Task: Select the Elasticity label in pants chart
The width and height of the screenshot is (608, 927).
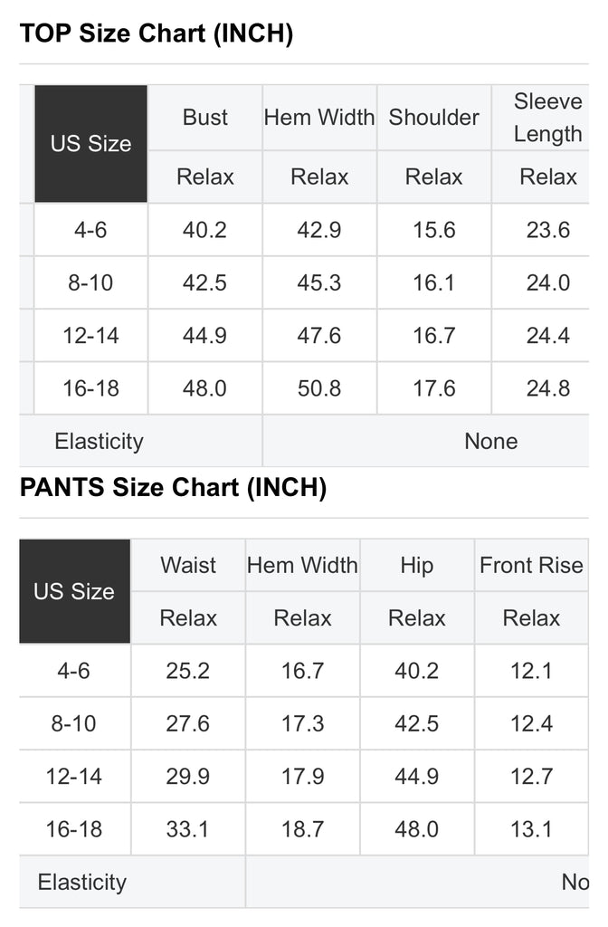Action: (82, 882)
